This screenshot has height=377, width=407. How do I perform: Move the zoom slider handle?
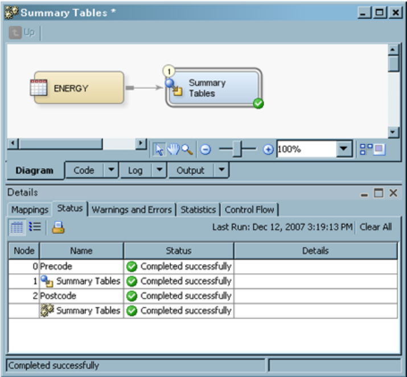[x=237, y=149]
